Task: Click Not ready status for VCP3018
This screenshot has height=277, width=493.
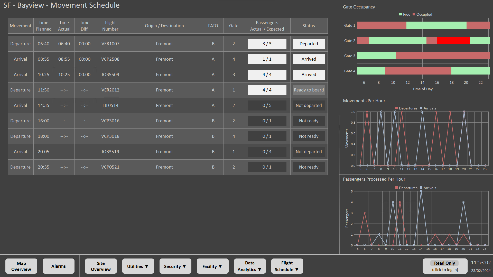Action: click(309, 136)
